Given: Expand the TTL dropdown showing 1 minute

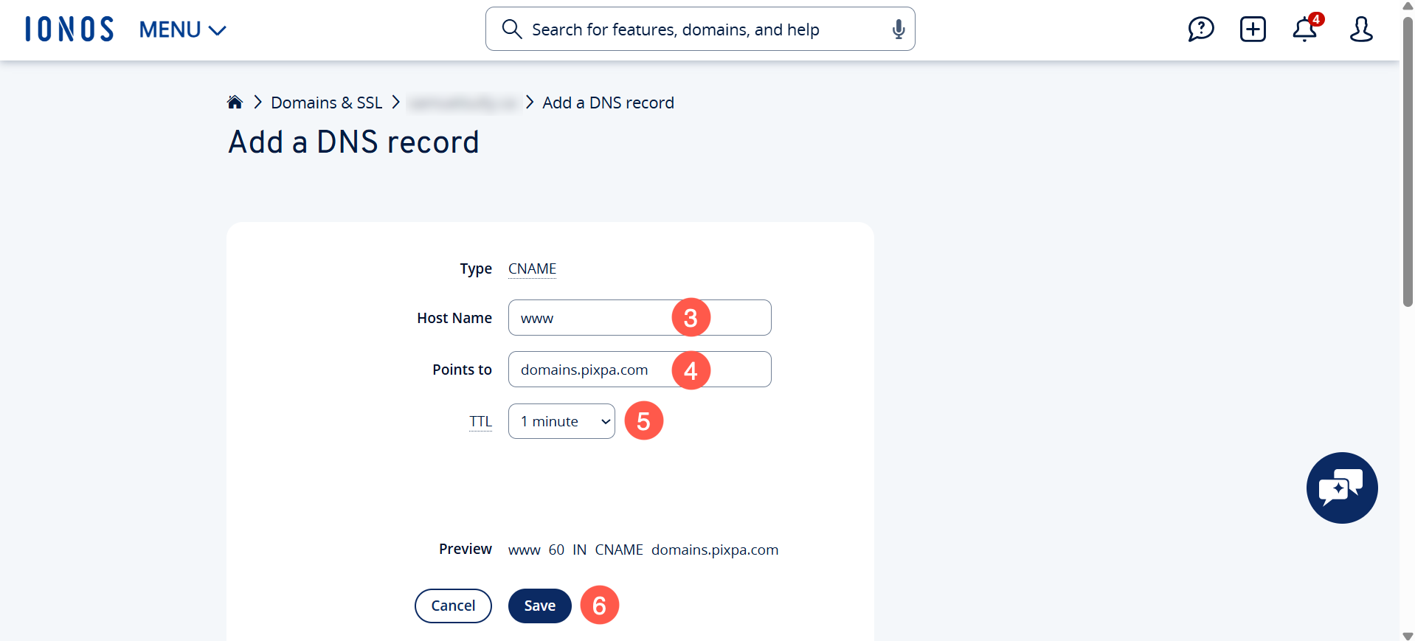Looking at the screenshot, I should click(561, 421).
